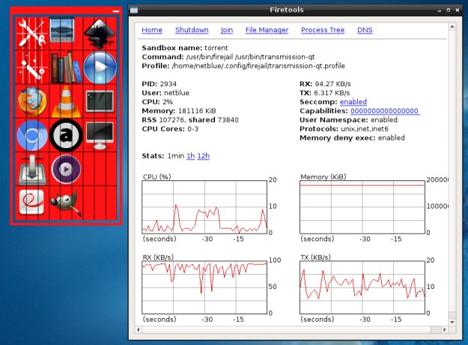Viewport: 468px width, 345px height.
Task: Click the Transmission torrent client icon
Action: coord(32,169)
